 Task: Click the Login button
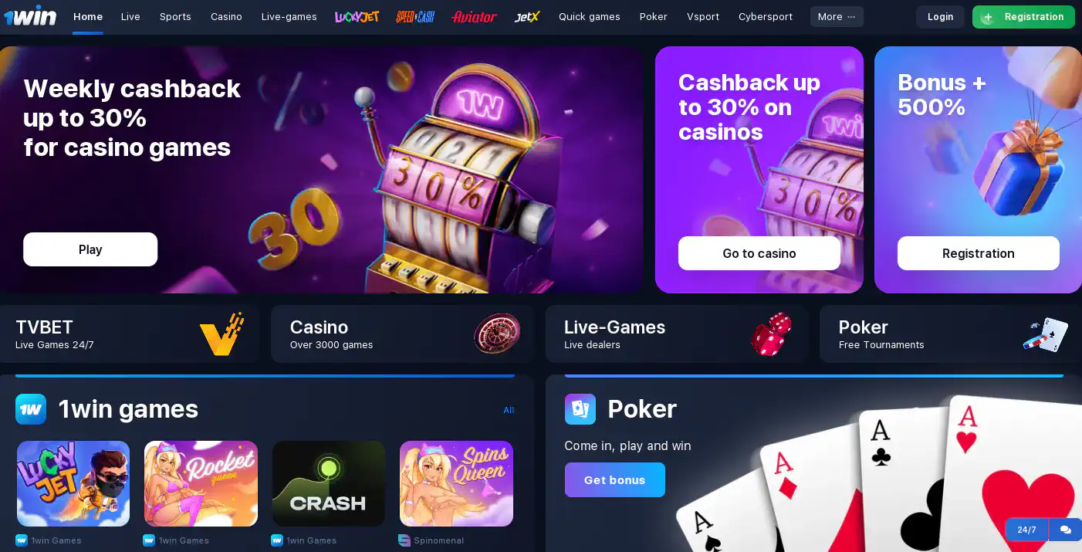click(x=940, y=17)
